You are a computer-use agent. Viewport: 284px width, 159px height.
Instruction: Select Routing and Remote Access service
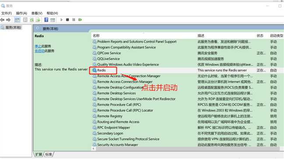118,122
